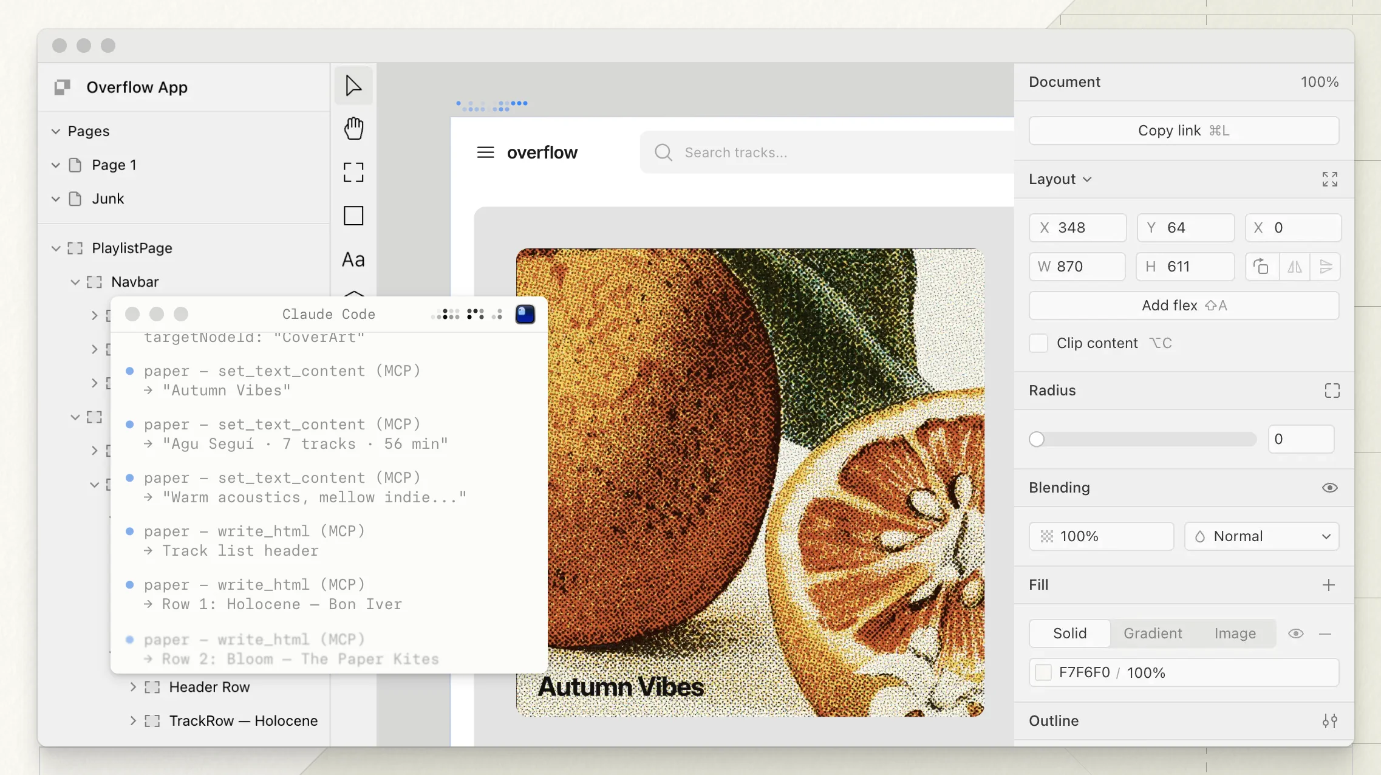Remove the fill with minus icon
This screenshot has width=1381, height=775.
(1325, 634)
